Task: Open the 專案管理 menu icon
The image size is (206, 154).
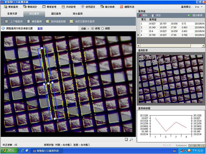Action: (x=44, y=7)
